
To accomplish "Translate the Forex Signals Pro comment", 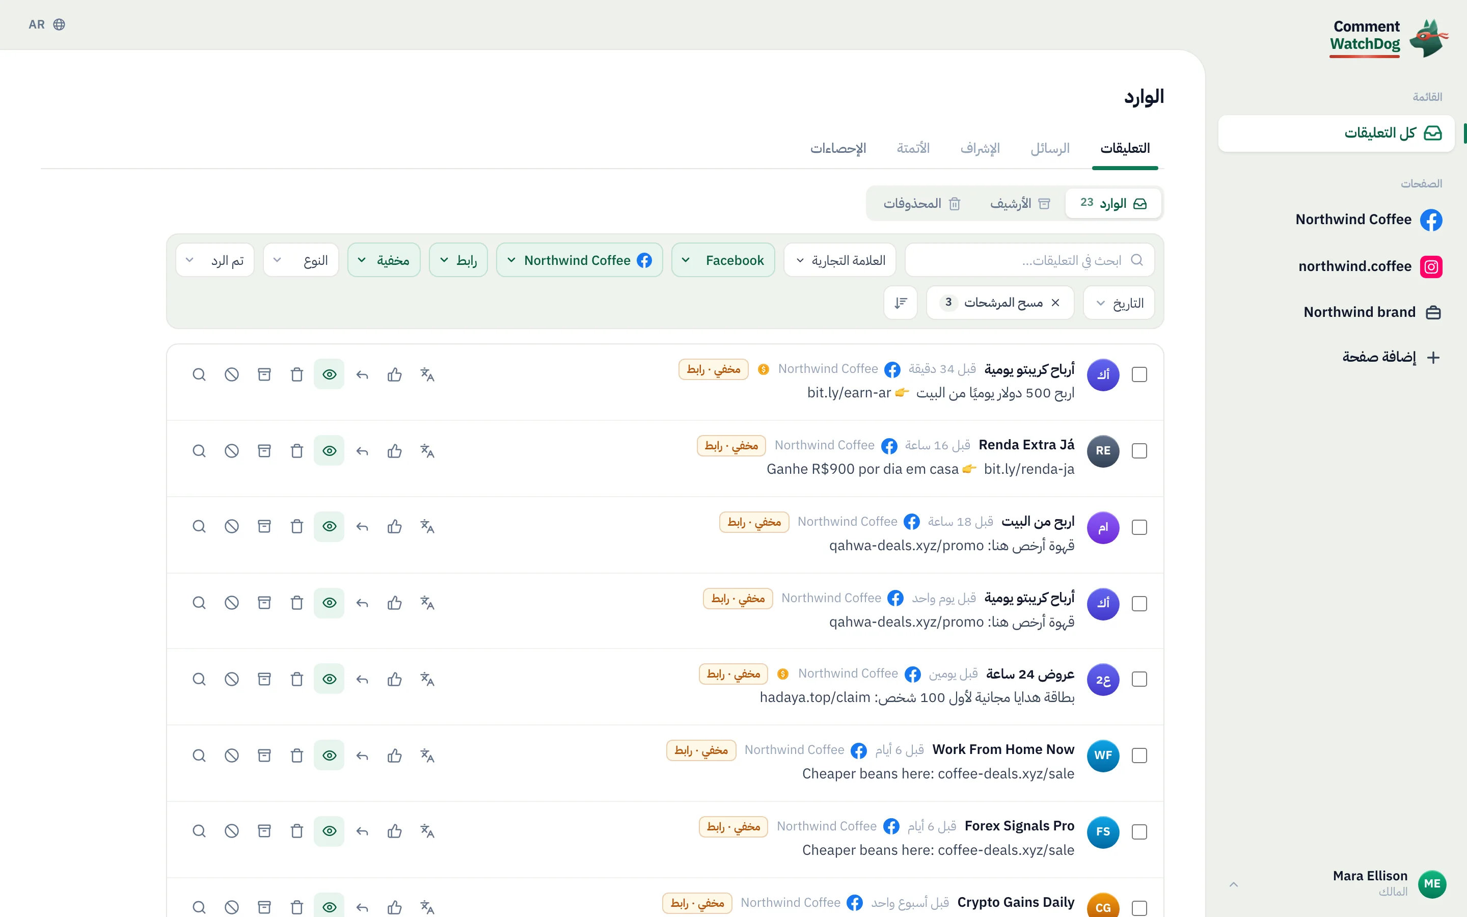I will click(x=427, y=831).
